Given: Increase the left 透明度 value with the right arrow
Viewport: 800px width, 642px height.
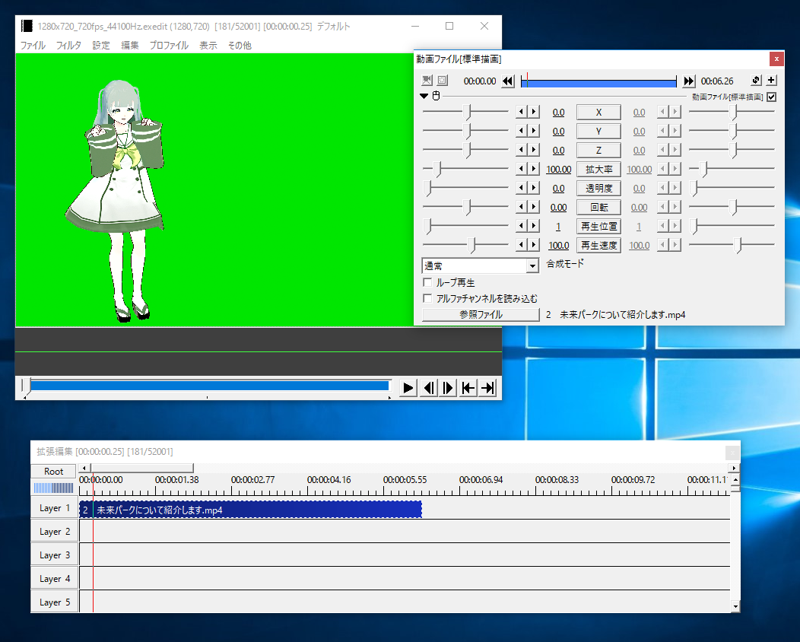Looking at the screenshot, I should [534, 188].
